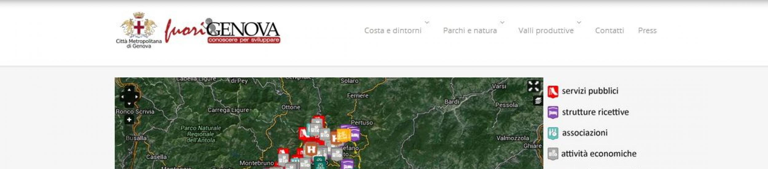Open the map layers switcher
768x169 pixels.
[538, 100]
